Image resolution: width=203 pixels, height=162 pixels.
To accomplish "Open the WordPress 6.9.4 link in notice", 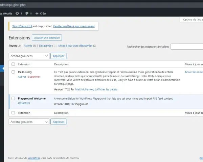I will pyautogui.click(x=22, y=26).
